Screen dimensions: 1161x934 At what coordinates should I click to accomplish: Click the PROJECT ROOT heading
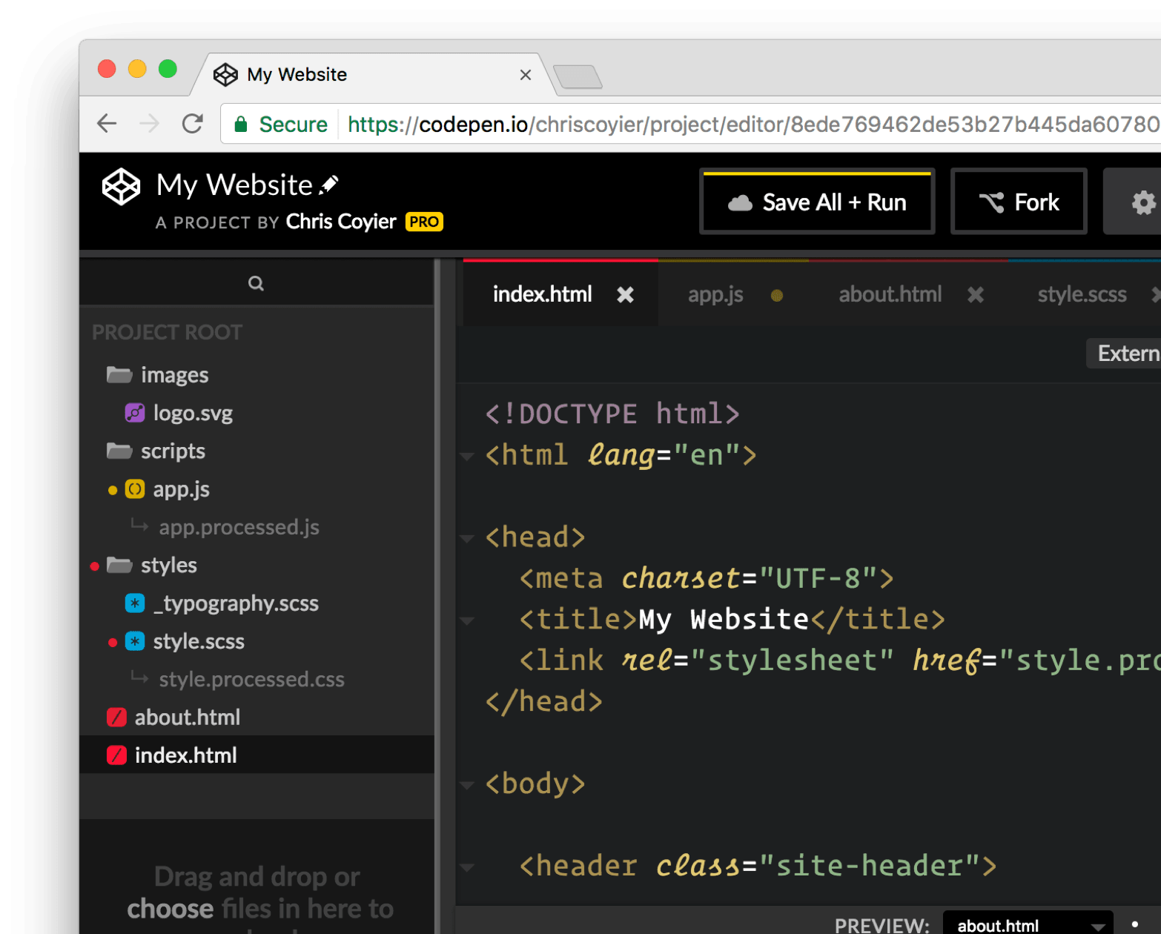click(167, 332)
